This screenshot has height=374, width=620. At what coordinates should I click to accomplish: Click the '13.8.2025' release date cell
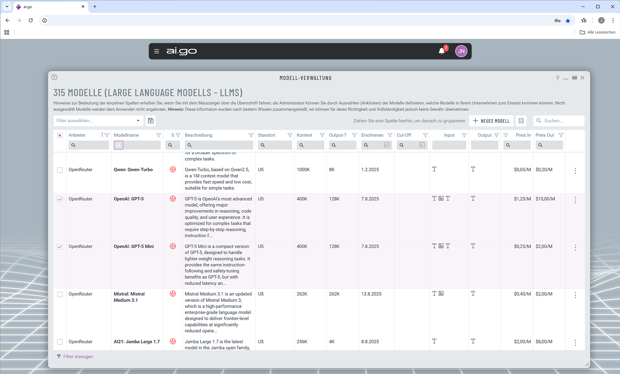(x=371, y=294)
